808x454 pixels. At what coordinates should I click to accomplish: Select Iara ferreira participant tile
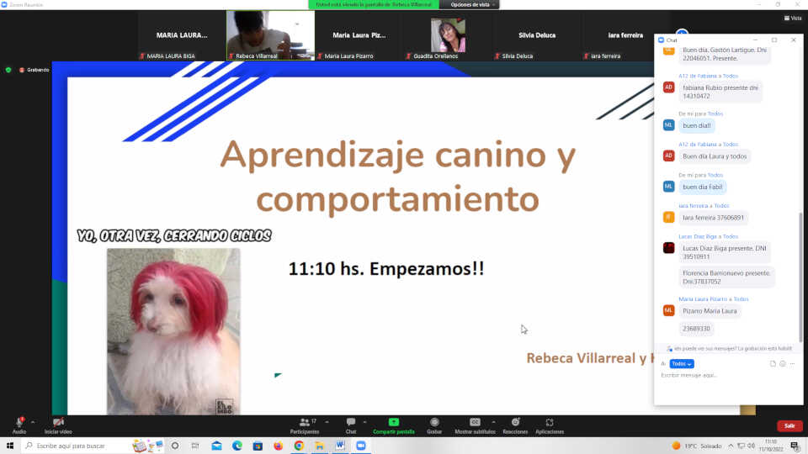pyautogui.click(x=625, y=35)
